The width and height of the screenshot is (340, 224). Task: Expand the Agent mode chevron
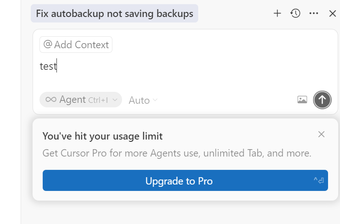coord(115,100)
